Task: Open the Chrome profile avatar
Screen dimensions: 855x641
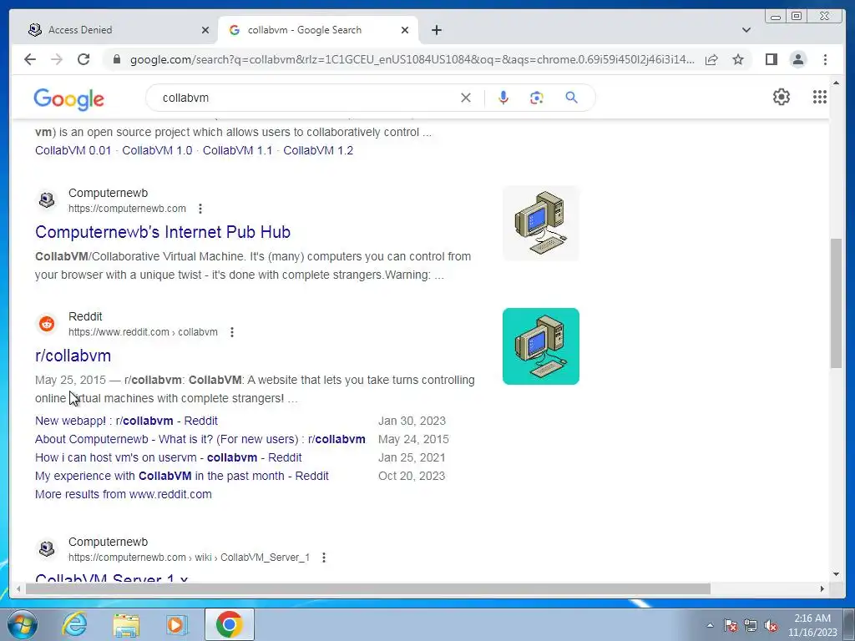Action: 798,59
